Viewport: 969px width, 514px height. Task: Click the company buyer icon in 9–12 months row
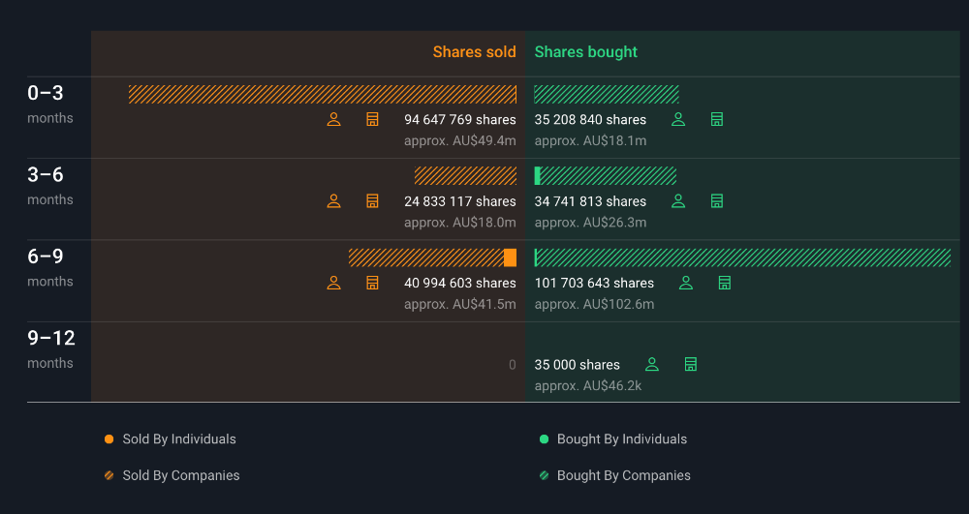click(691, 365)
